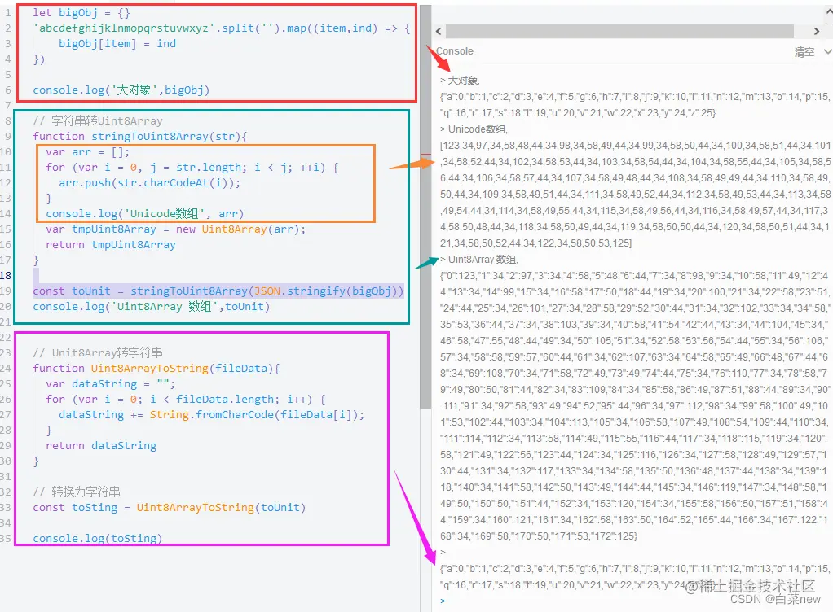Click line number 1 in gutter

[7, 13]
